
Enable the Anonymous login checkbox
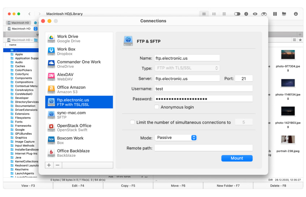click(157, 107)
